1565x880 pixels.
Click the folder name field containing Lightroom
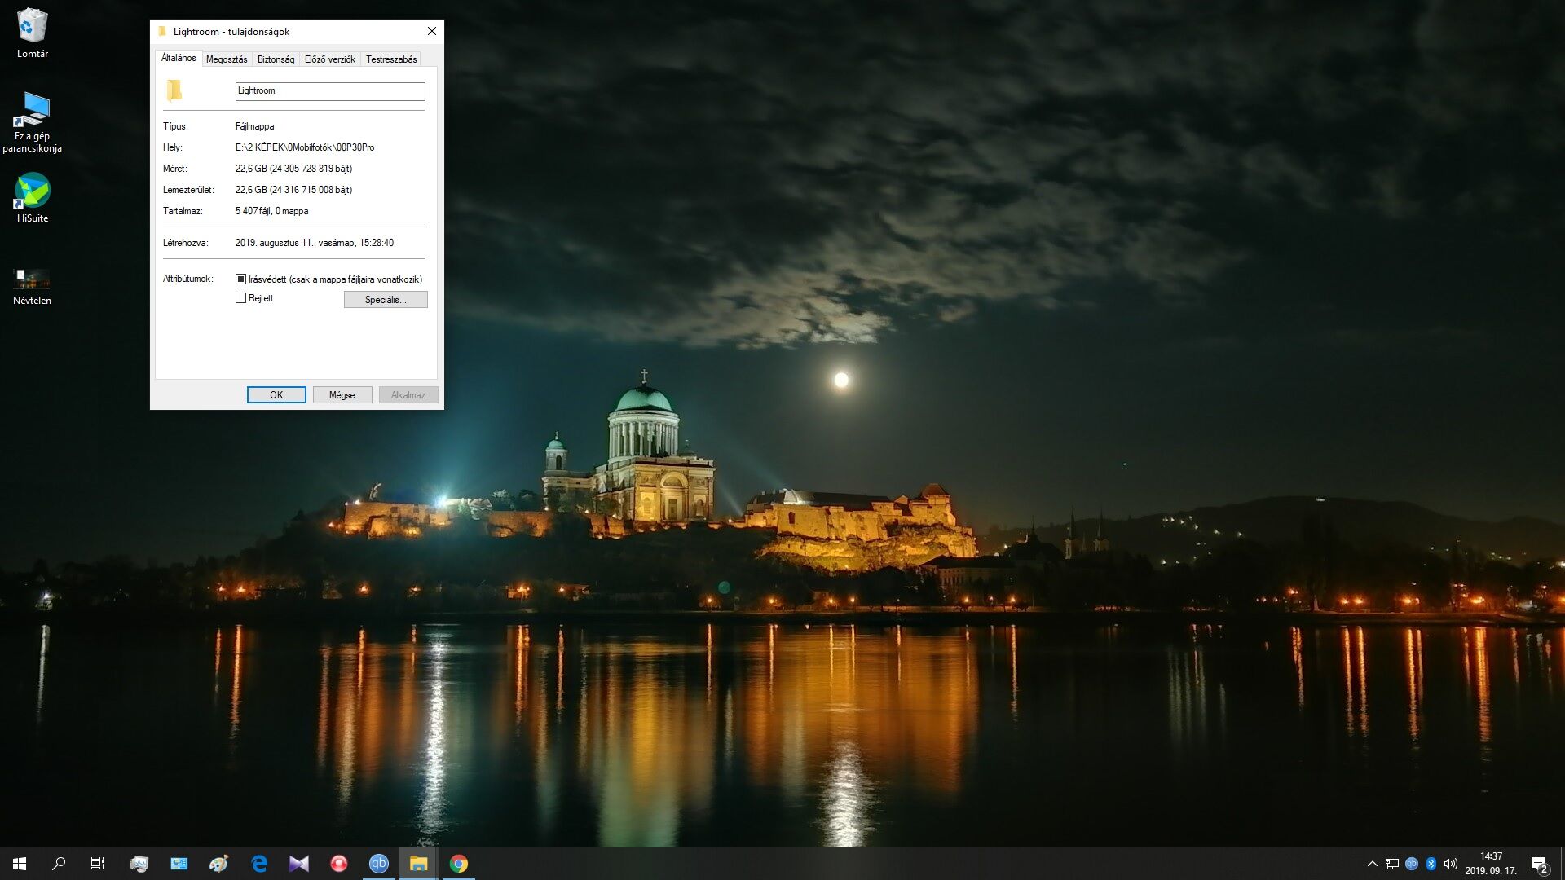coord(330,91)
